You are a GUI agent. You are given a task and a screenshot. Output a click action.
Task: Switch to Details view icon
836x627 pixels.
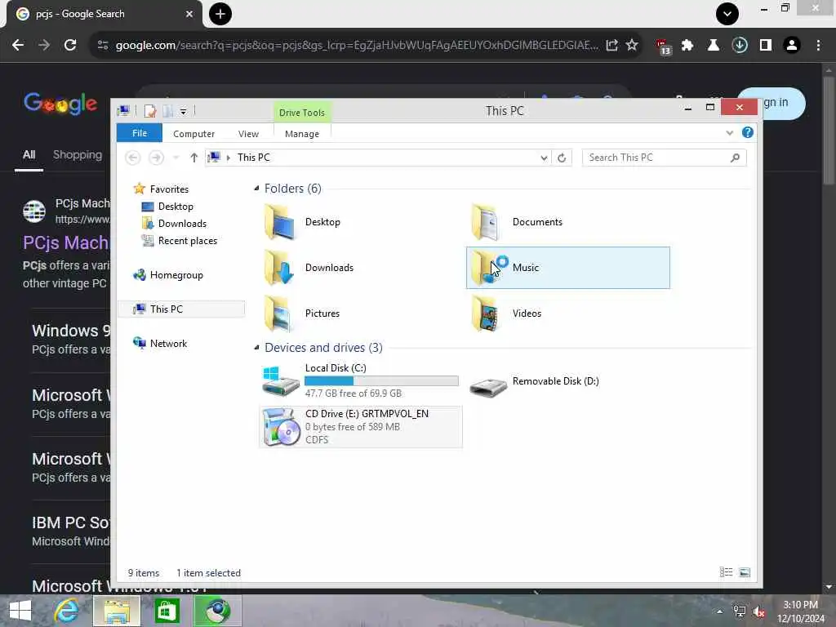tap(726, 572)
